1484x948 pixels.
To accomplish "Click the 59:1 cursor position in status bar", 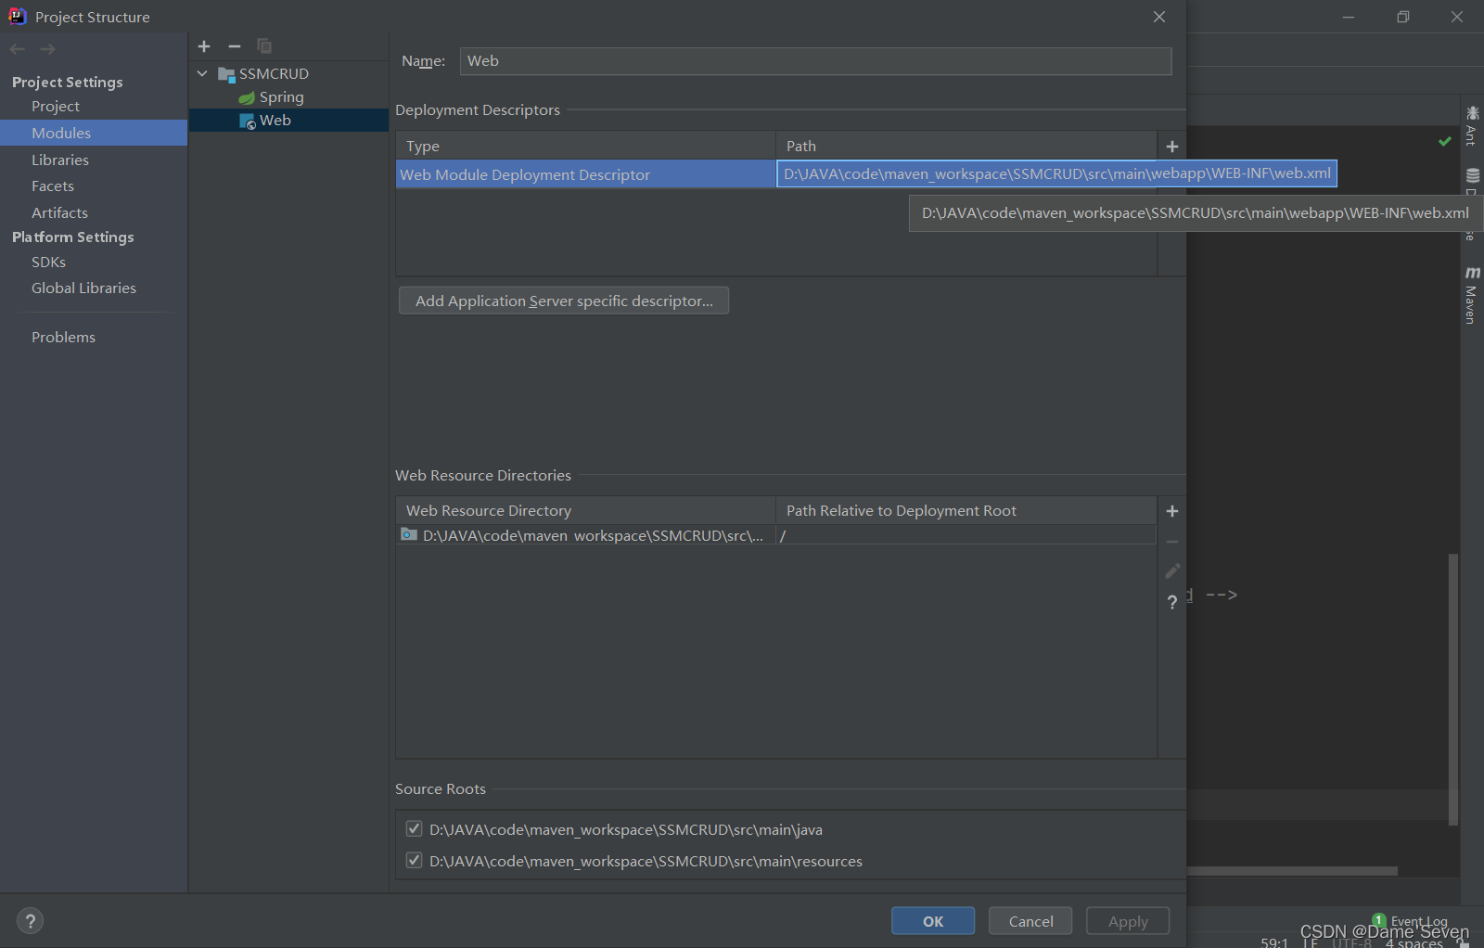I will pyautogui.click(x=1273, y=942).
